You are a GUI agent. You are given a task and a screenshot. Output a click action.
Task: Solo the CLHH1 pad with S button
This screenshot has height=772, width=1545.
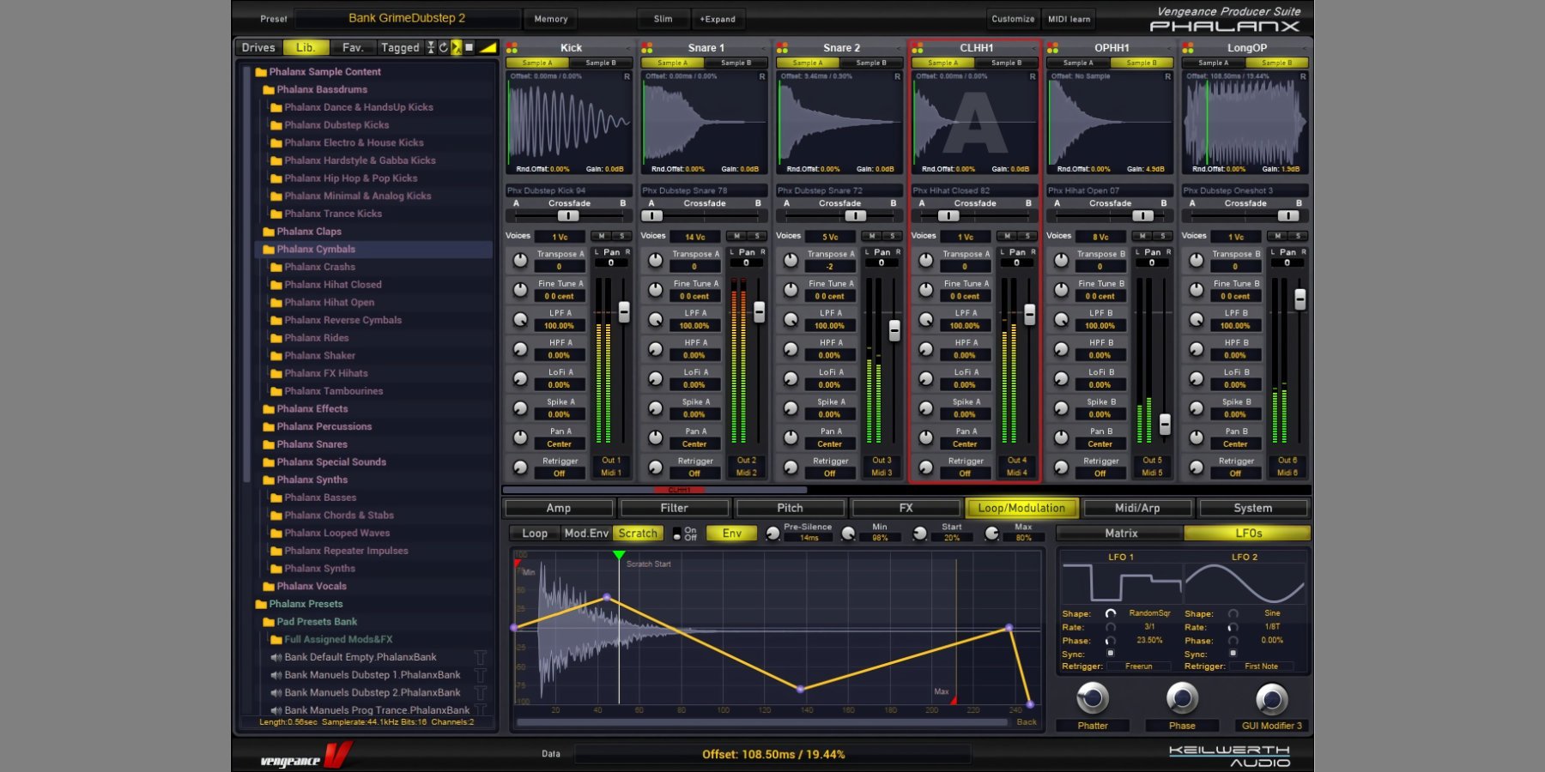[1027, 236]
